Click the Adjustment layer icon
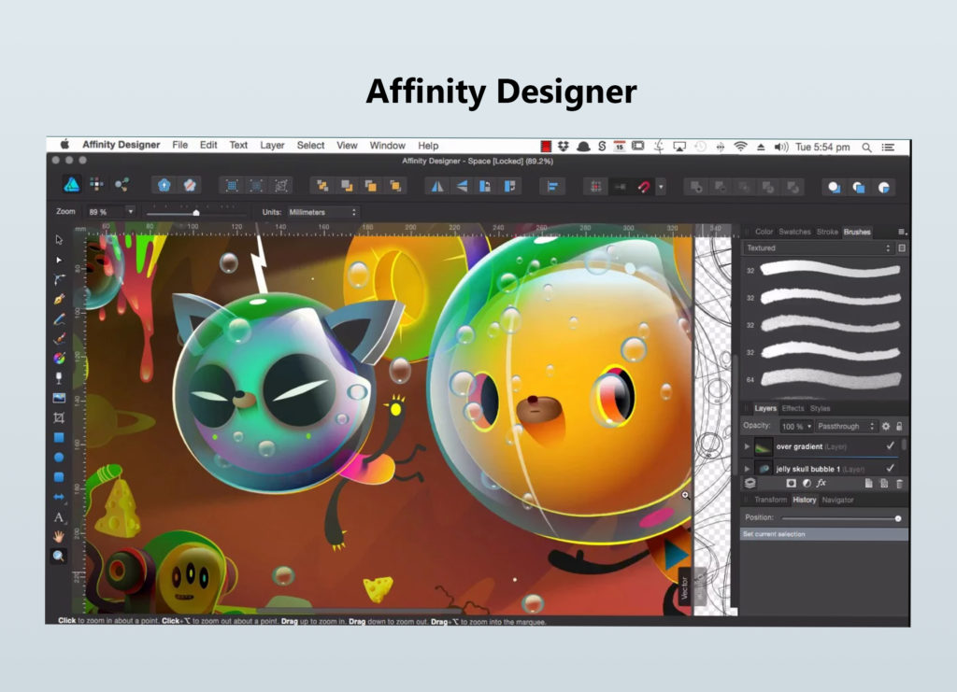The height and width of the screenshot is (692, 957). (x=807, y=483)
